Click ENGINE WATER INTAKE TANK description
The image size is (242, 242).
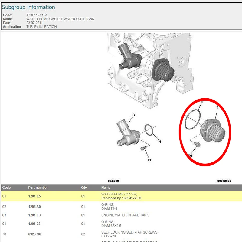125,215
